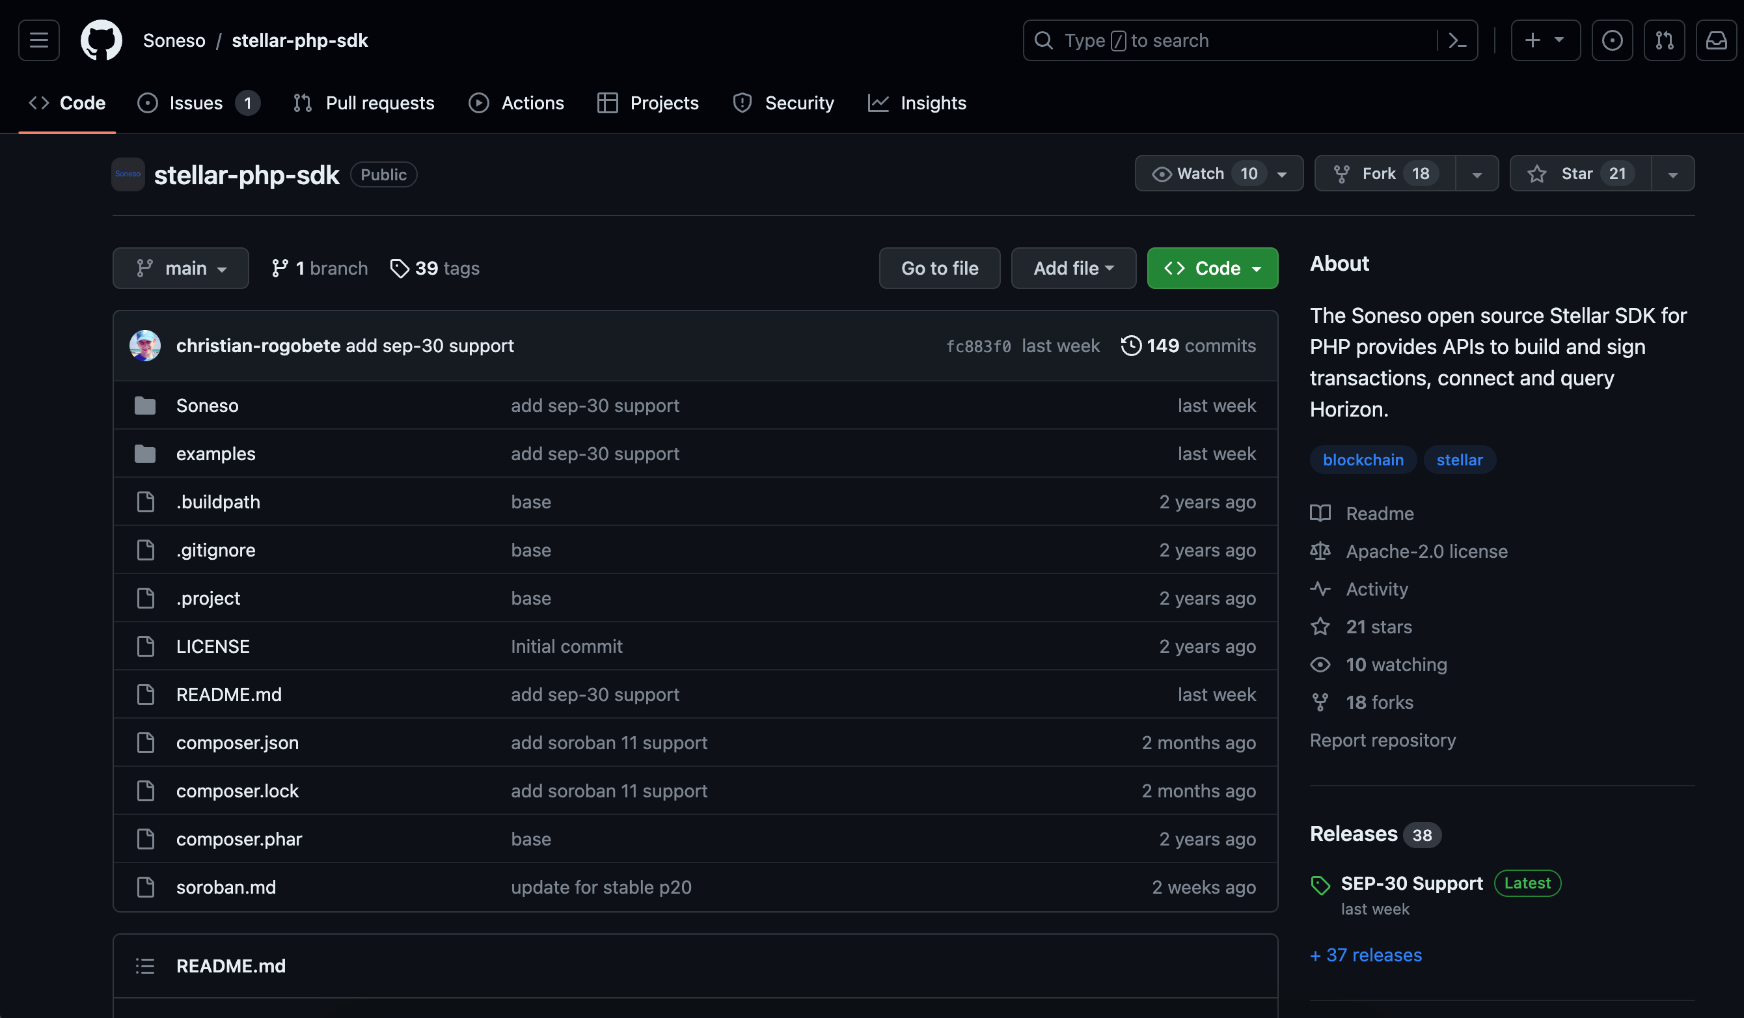Open the hamburger navigation menu
Image resolution: width=1744 pixels, height=1018 pixels.
39,40
